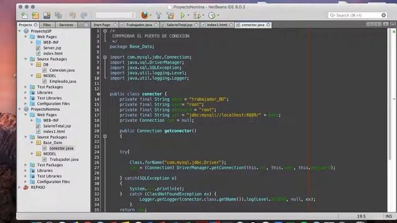Click the Build Project hammer icon
The width and height of the screenshot is (397, 223).
(x=159, y=15)
